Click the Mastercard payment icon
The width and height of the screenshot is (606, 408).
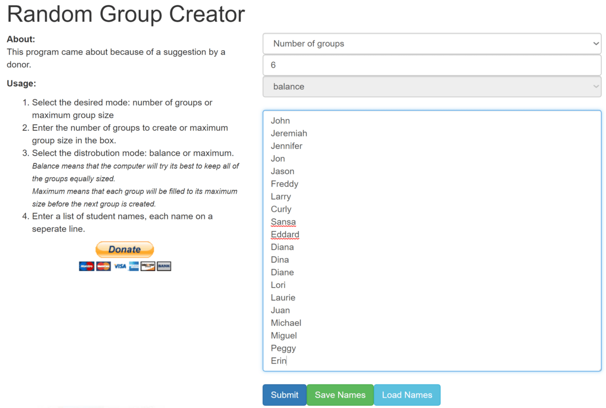coord(103,266)
